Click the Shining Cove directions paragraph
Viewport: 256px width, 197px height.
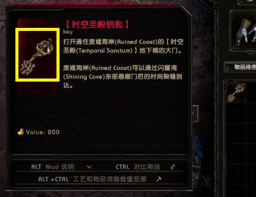click(122, 76)
